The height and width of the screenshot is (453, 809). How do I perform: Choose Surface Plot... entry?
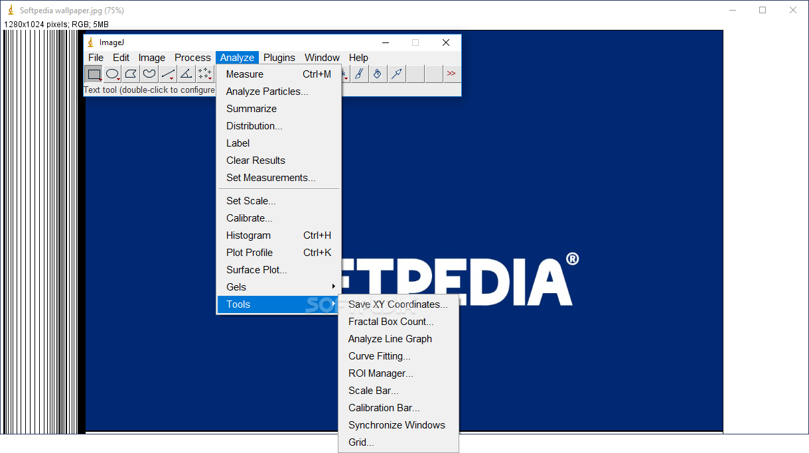(279, 270)
